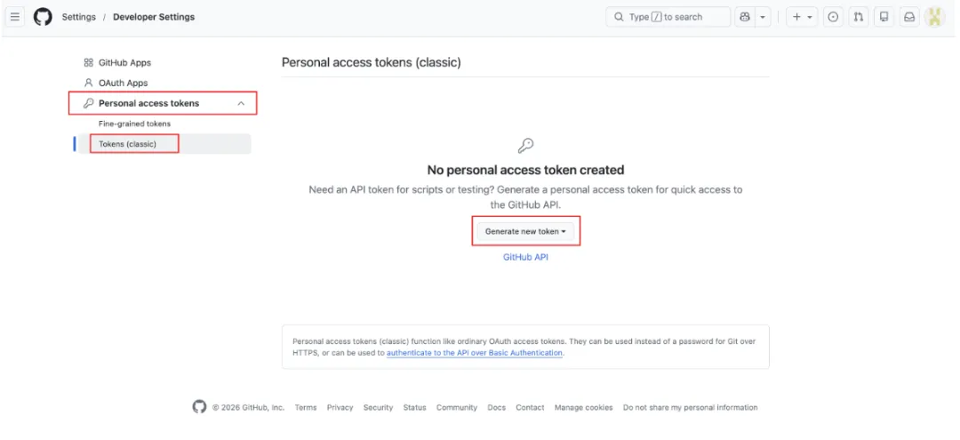Open Copilot chat icon

(x=744, y=17)
